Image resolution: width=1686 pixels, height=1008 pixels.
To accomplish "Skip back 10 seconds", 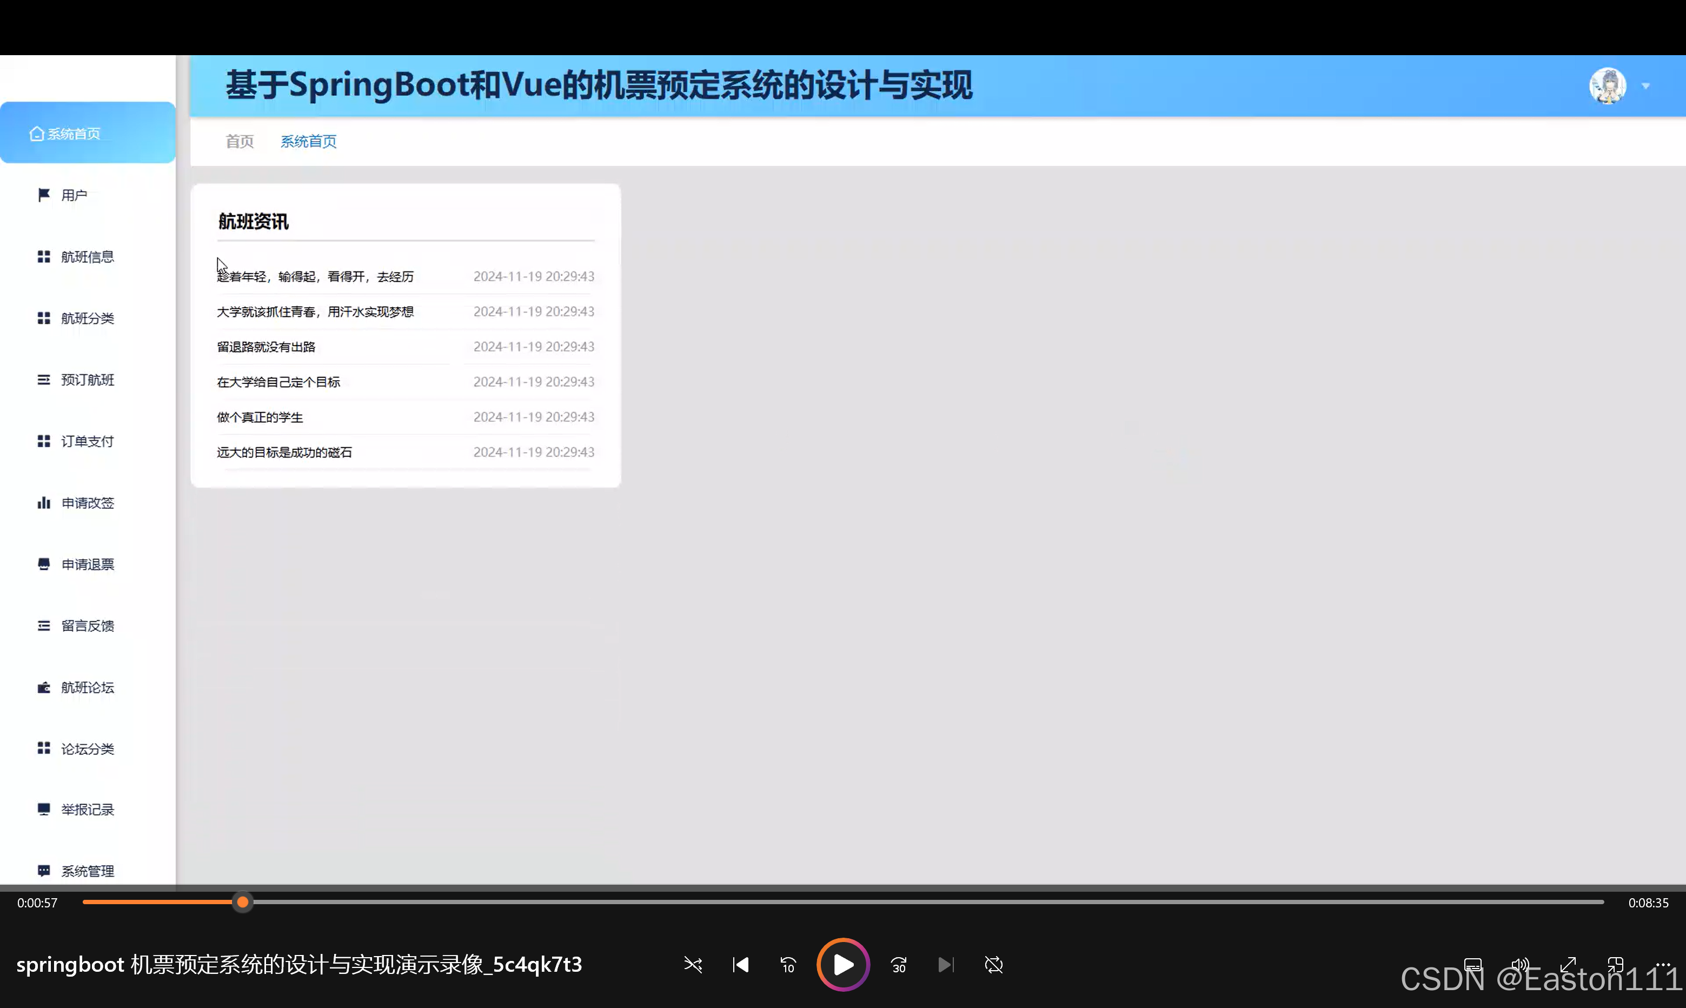I will [x=788, y=965].
